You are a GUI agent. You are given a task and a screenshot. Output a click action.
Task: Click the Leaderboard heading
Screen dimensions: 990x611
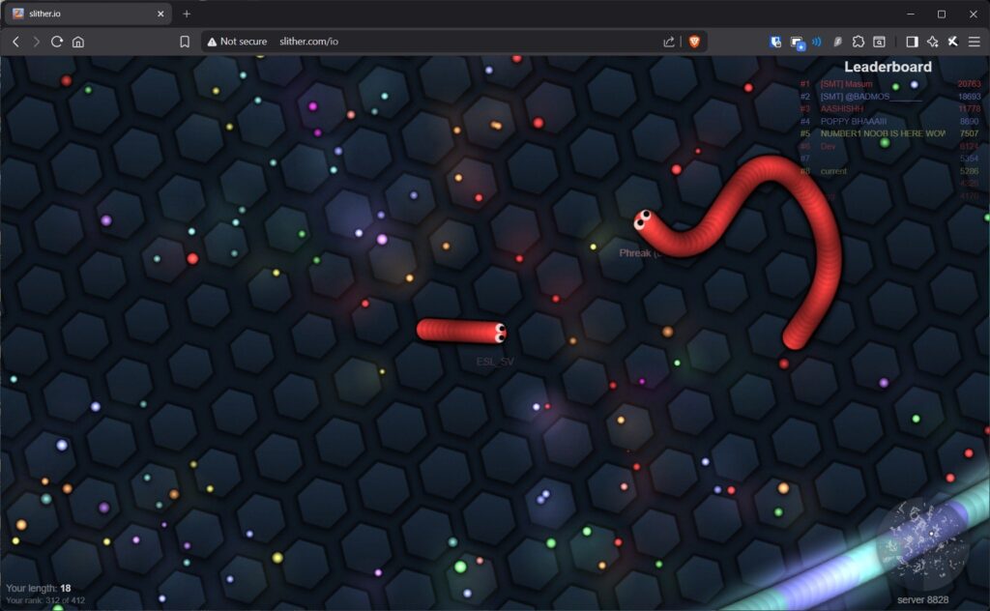click(x=888, y=67)
